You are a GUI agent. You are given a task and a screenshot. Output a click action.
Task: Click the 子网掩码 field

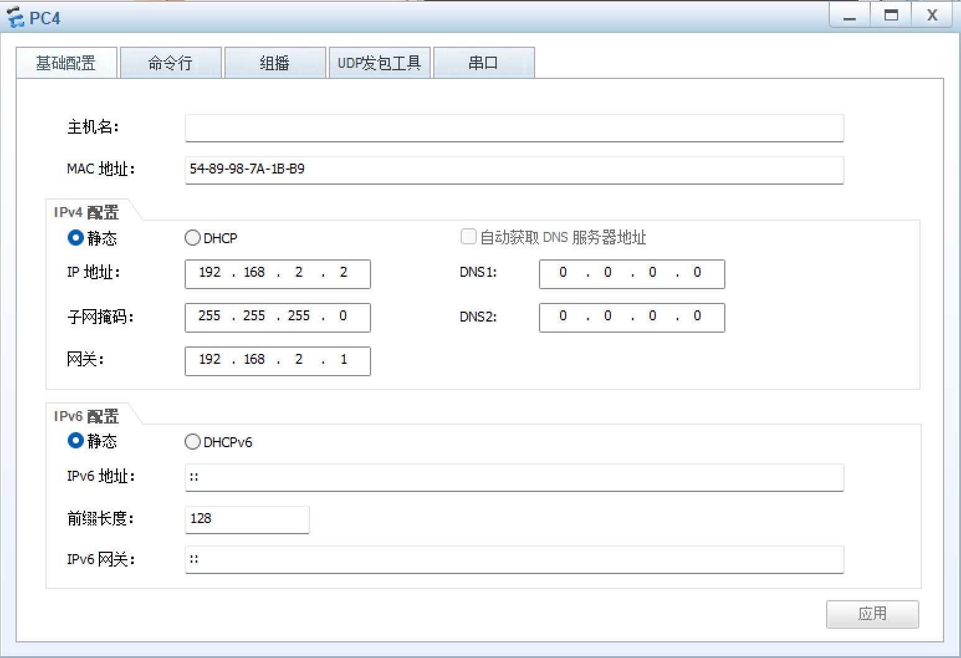tap(277, 317)
